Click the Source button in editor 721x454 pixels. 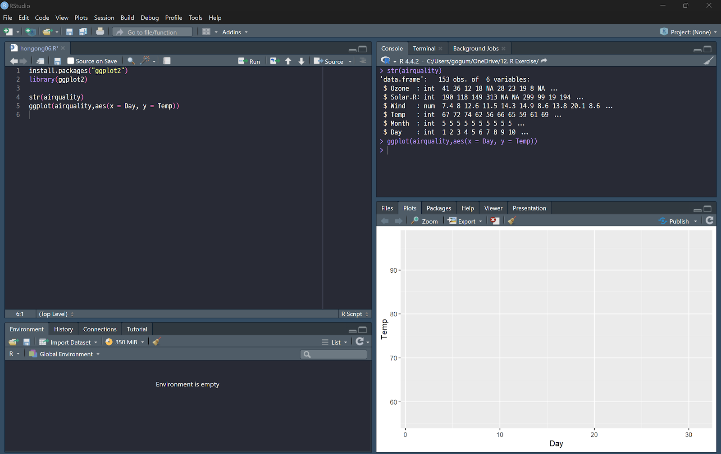(329, 61)
